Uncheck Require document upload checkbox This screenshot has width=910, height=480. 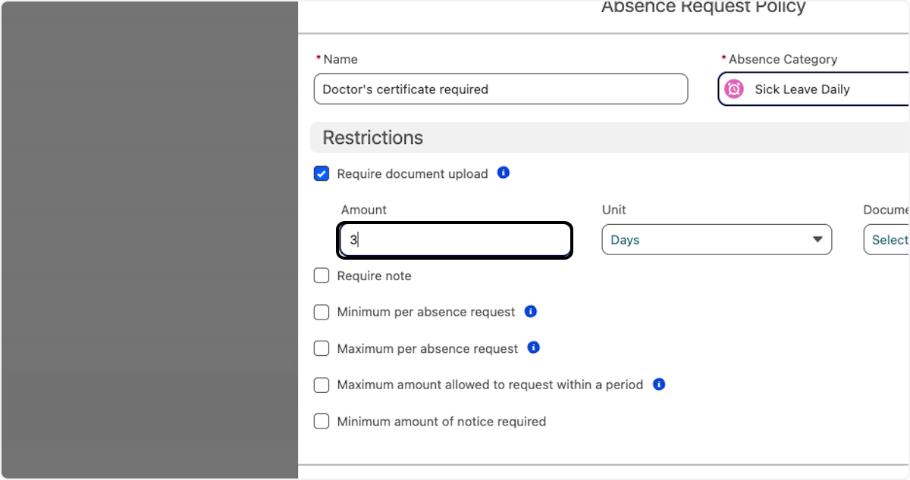pos(322,173)
